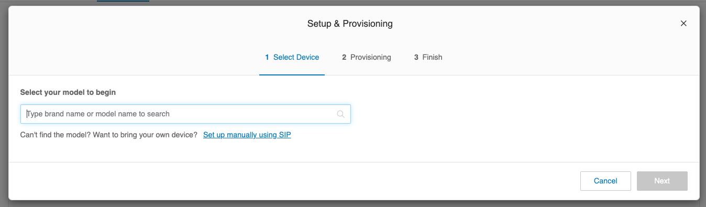Screen dimensions: 706x207
Task: Focus the brand or model search field
Action: tap(185, 114)
